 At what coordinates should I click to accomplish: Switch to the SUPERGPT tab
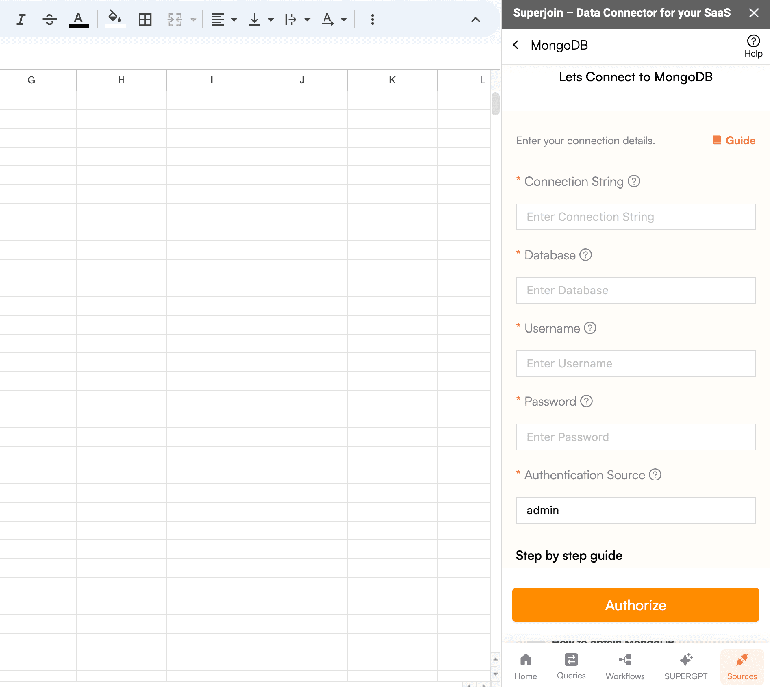686,667
